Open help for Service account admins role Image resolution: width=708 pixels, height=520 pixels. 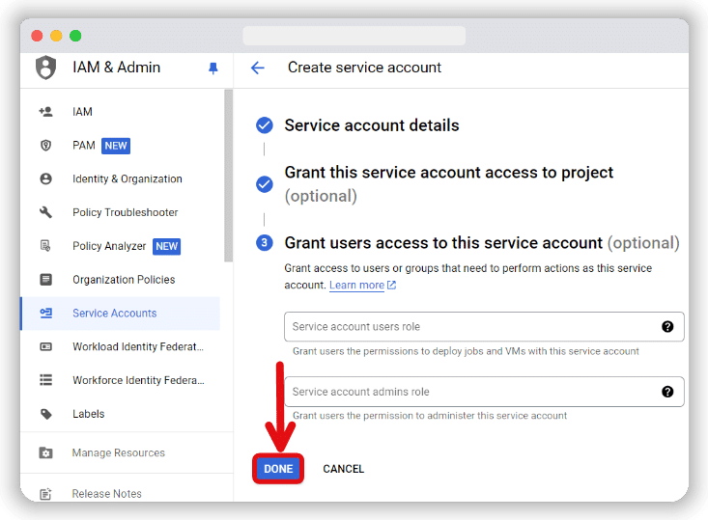(667, 392)
